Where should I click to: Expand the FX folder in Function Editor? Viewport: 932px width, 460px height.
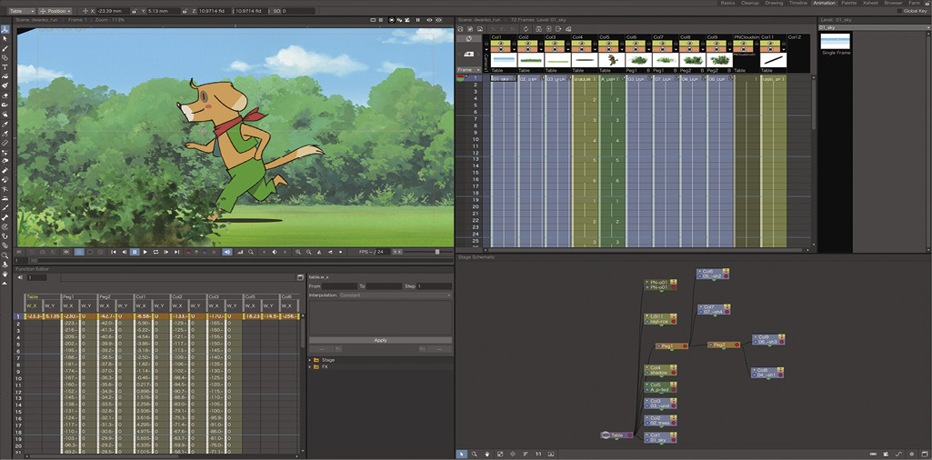tap(310, 366)
